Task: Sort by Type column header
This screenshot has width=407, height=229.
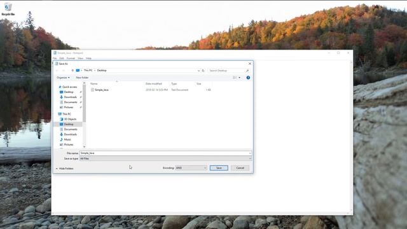Action: 174,84
